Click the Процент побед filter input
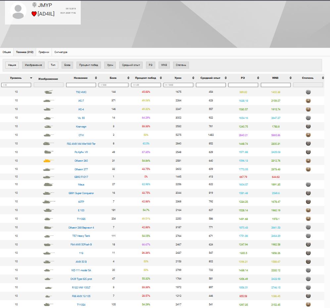Image resolution: width=330 pixels, height=308 pixels. 146,85
